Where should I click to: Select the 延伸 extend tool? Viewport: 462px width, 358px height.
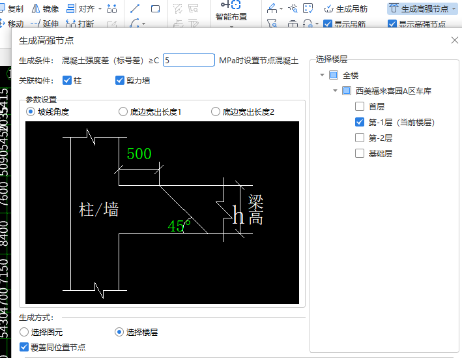44,23
